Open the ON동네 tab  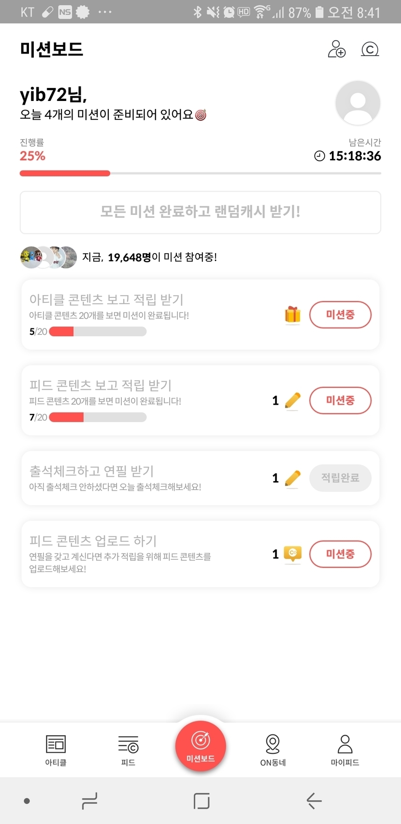[x=273, y=750]
